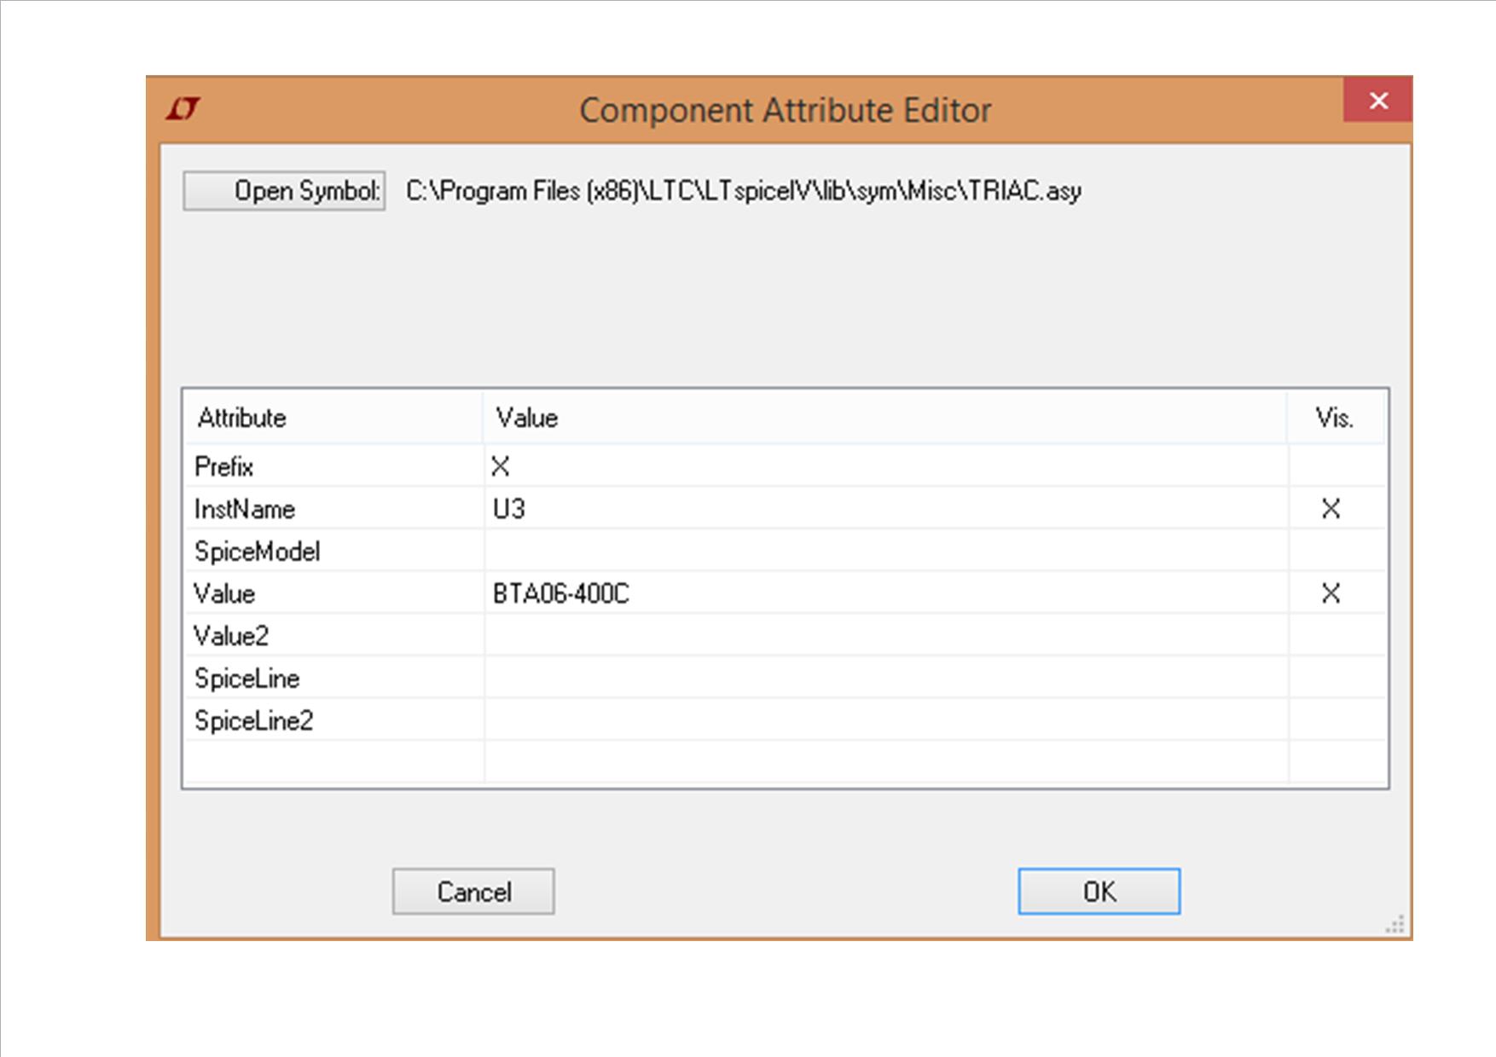This screenshot has width=1496, height=1057.
Task: Click the Value column header
Action: (885, 418)
